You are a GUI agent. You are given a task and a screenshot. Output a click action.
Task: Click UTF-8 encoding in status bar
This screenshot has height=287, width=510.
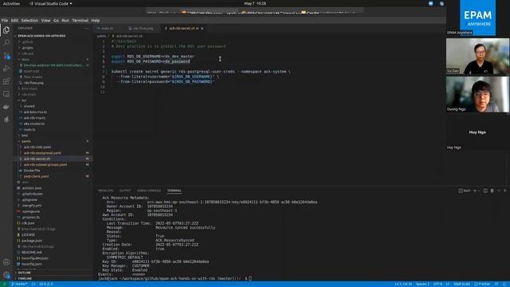tap(437, 284)
